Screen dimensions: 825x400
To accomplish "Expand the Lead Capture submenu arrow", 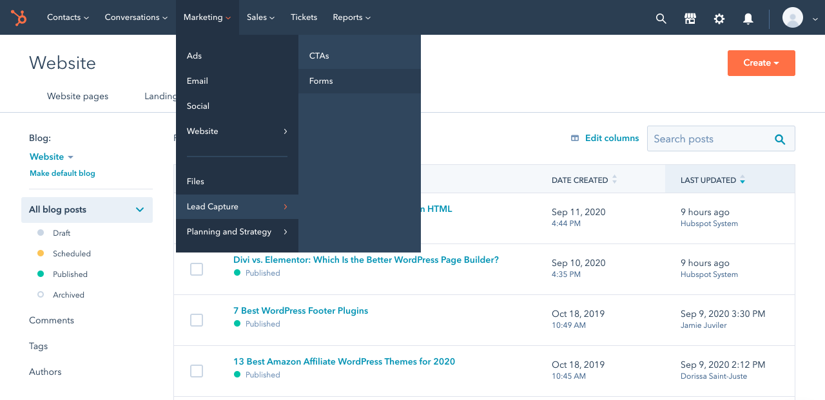I will tap(285, 207).
